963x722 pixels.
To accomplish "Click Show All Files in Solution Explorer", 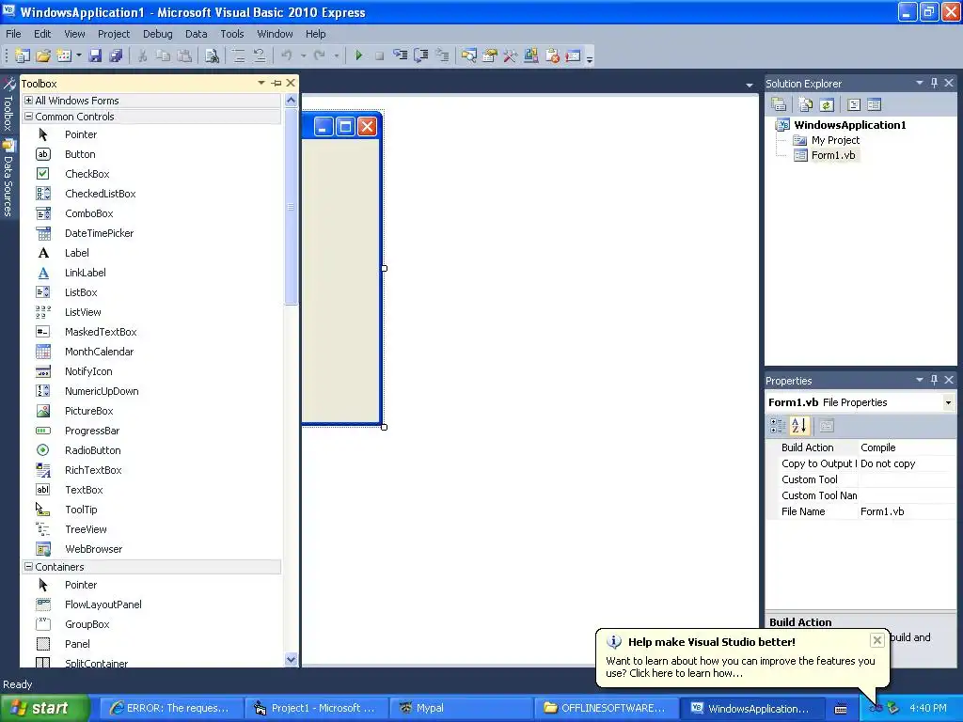I will 805,104.
